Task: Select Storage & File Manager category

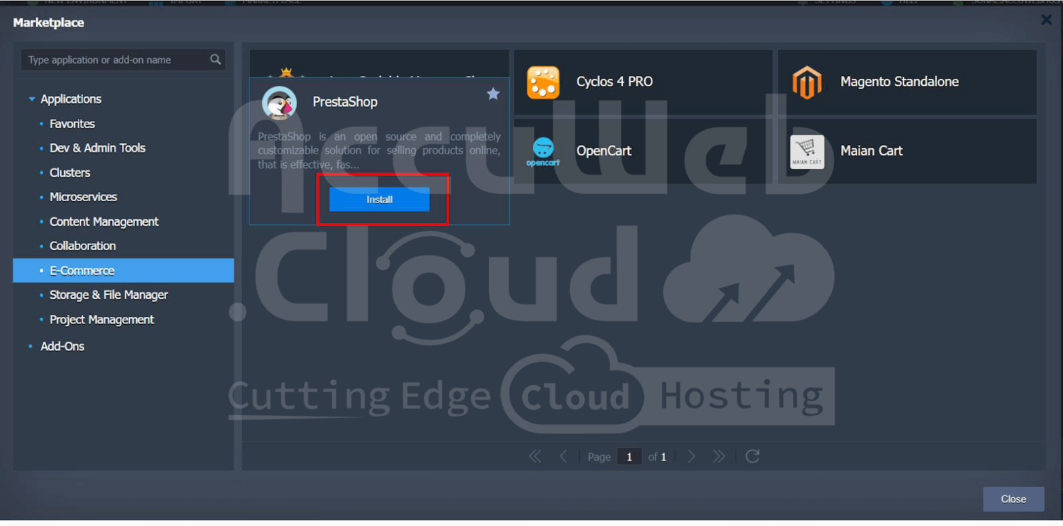Action: click(x=108, y=295)
